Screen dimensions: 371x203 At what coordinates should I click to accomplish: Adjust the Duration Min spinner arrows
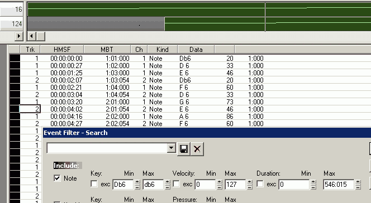click(x=313, y=185)
